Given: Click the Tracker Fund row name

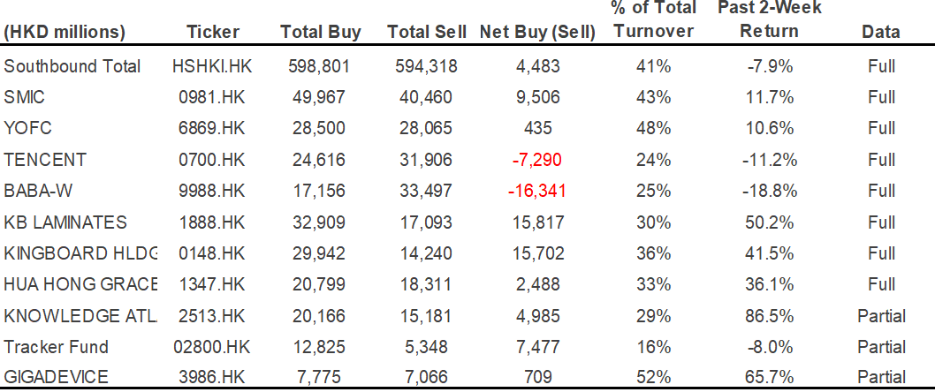Looking at the screenshot, I should pos(56,347).
